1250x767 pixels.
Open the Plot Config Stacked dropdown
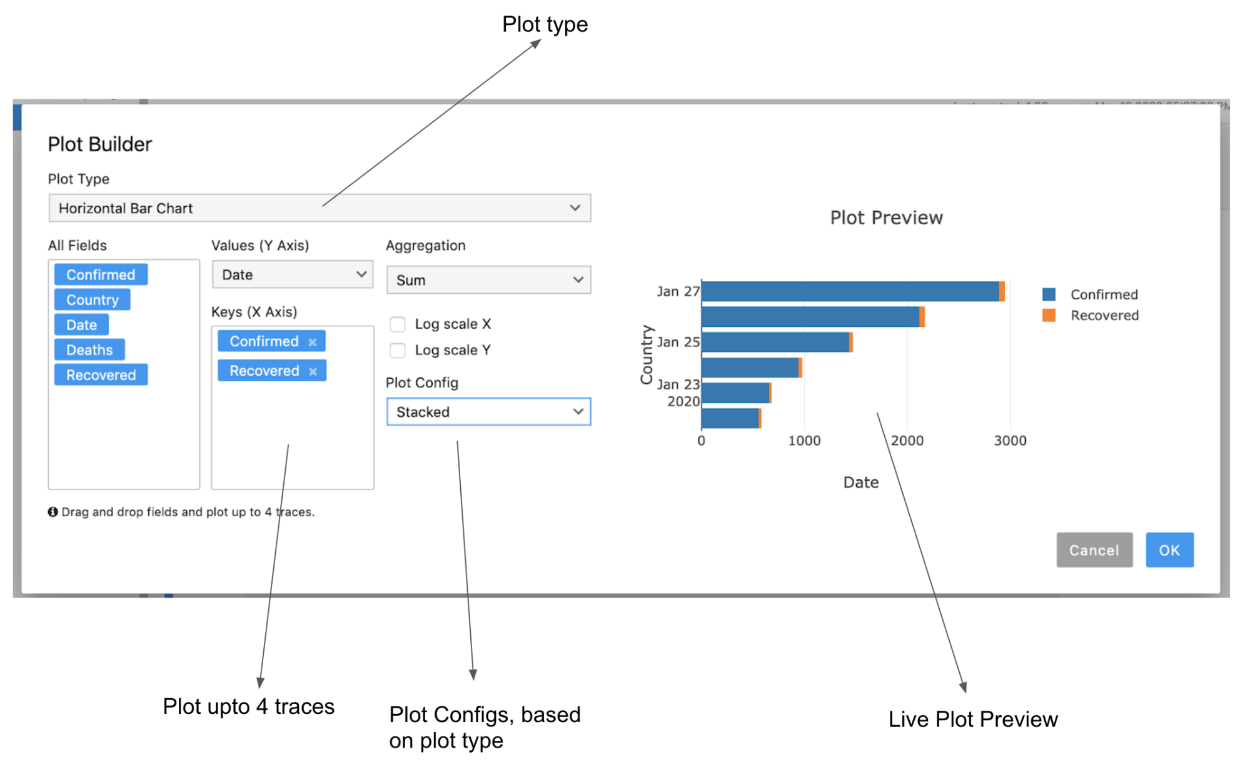pyautogui.click(x=488, y=412)
